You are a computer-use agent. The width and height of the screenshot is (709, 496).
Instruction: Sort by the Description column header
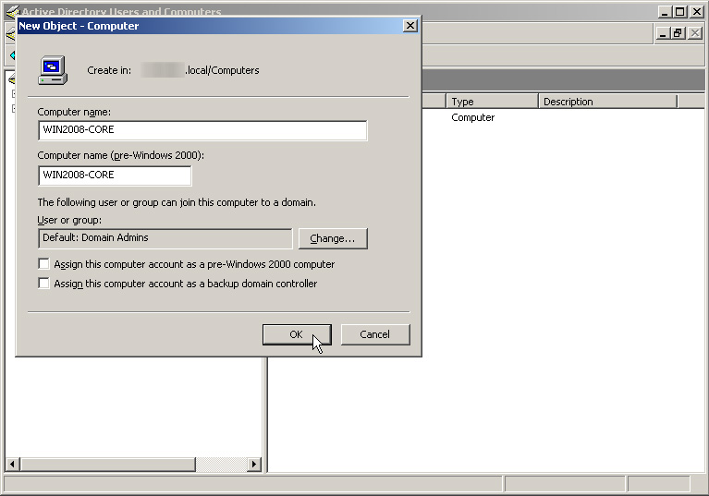(607, 102)
